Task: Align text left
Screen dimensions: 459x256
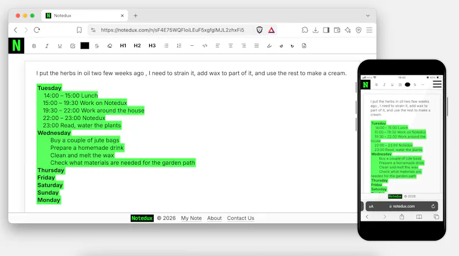Action: pyautogui.click(x=217, y=46)
